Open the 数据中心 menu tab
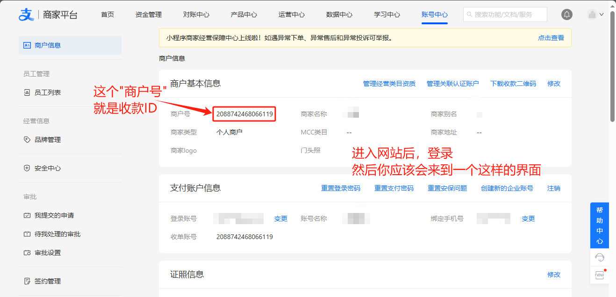 [x=339, y=14]
